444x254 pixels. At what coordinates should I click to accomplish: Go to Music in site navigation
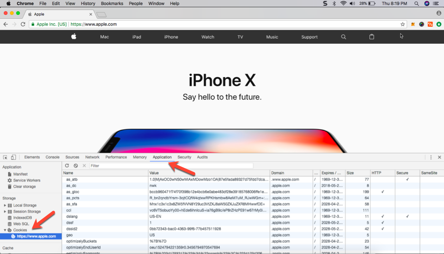272,37
